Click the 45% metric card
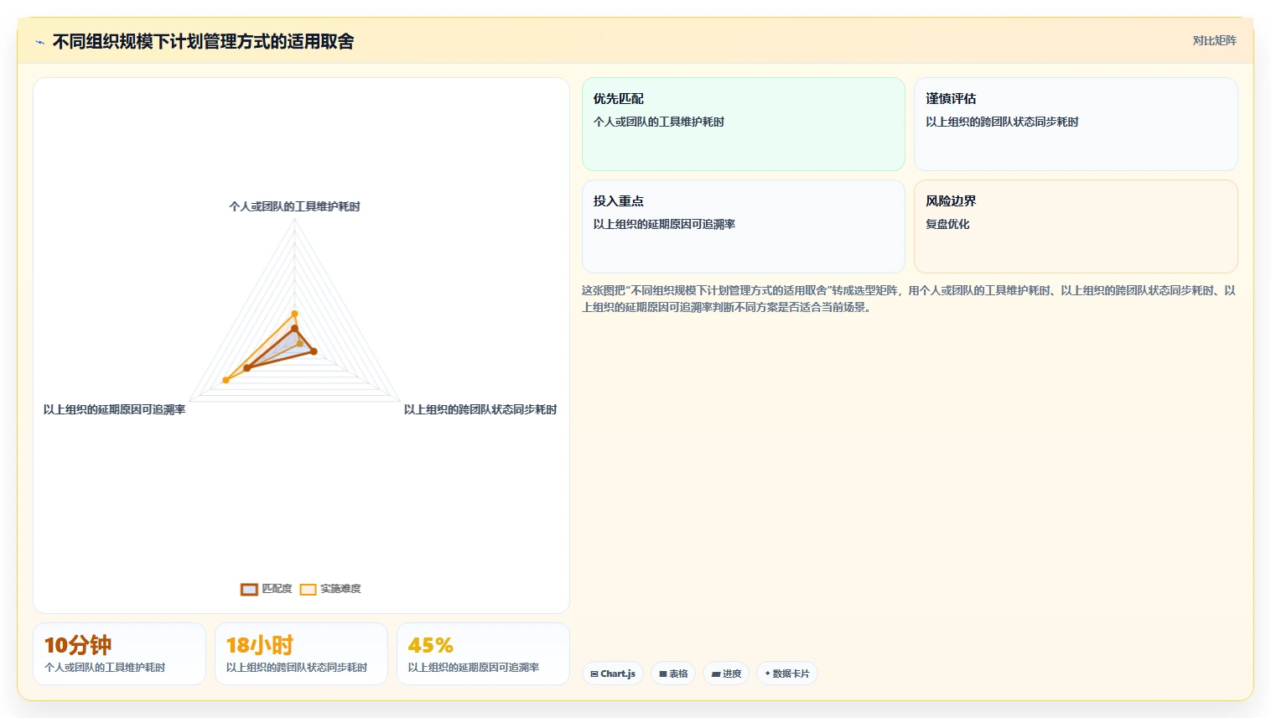Image resolution: width=1271 pixels, height=718 pixels. pyautogui.click(x=483, y=653)
